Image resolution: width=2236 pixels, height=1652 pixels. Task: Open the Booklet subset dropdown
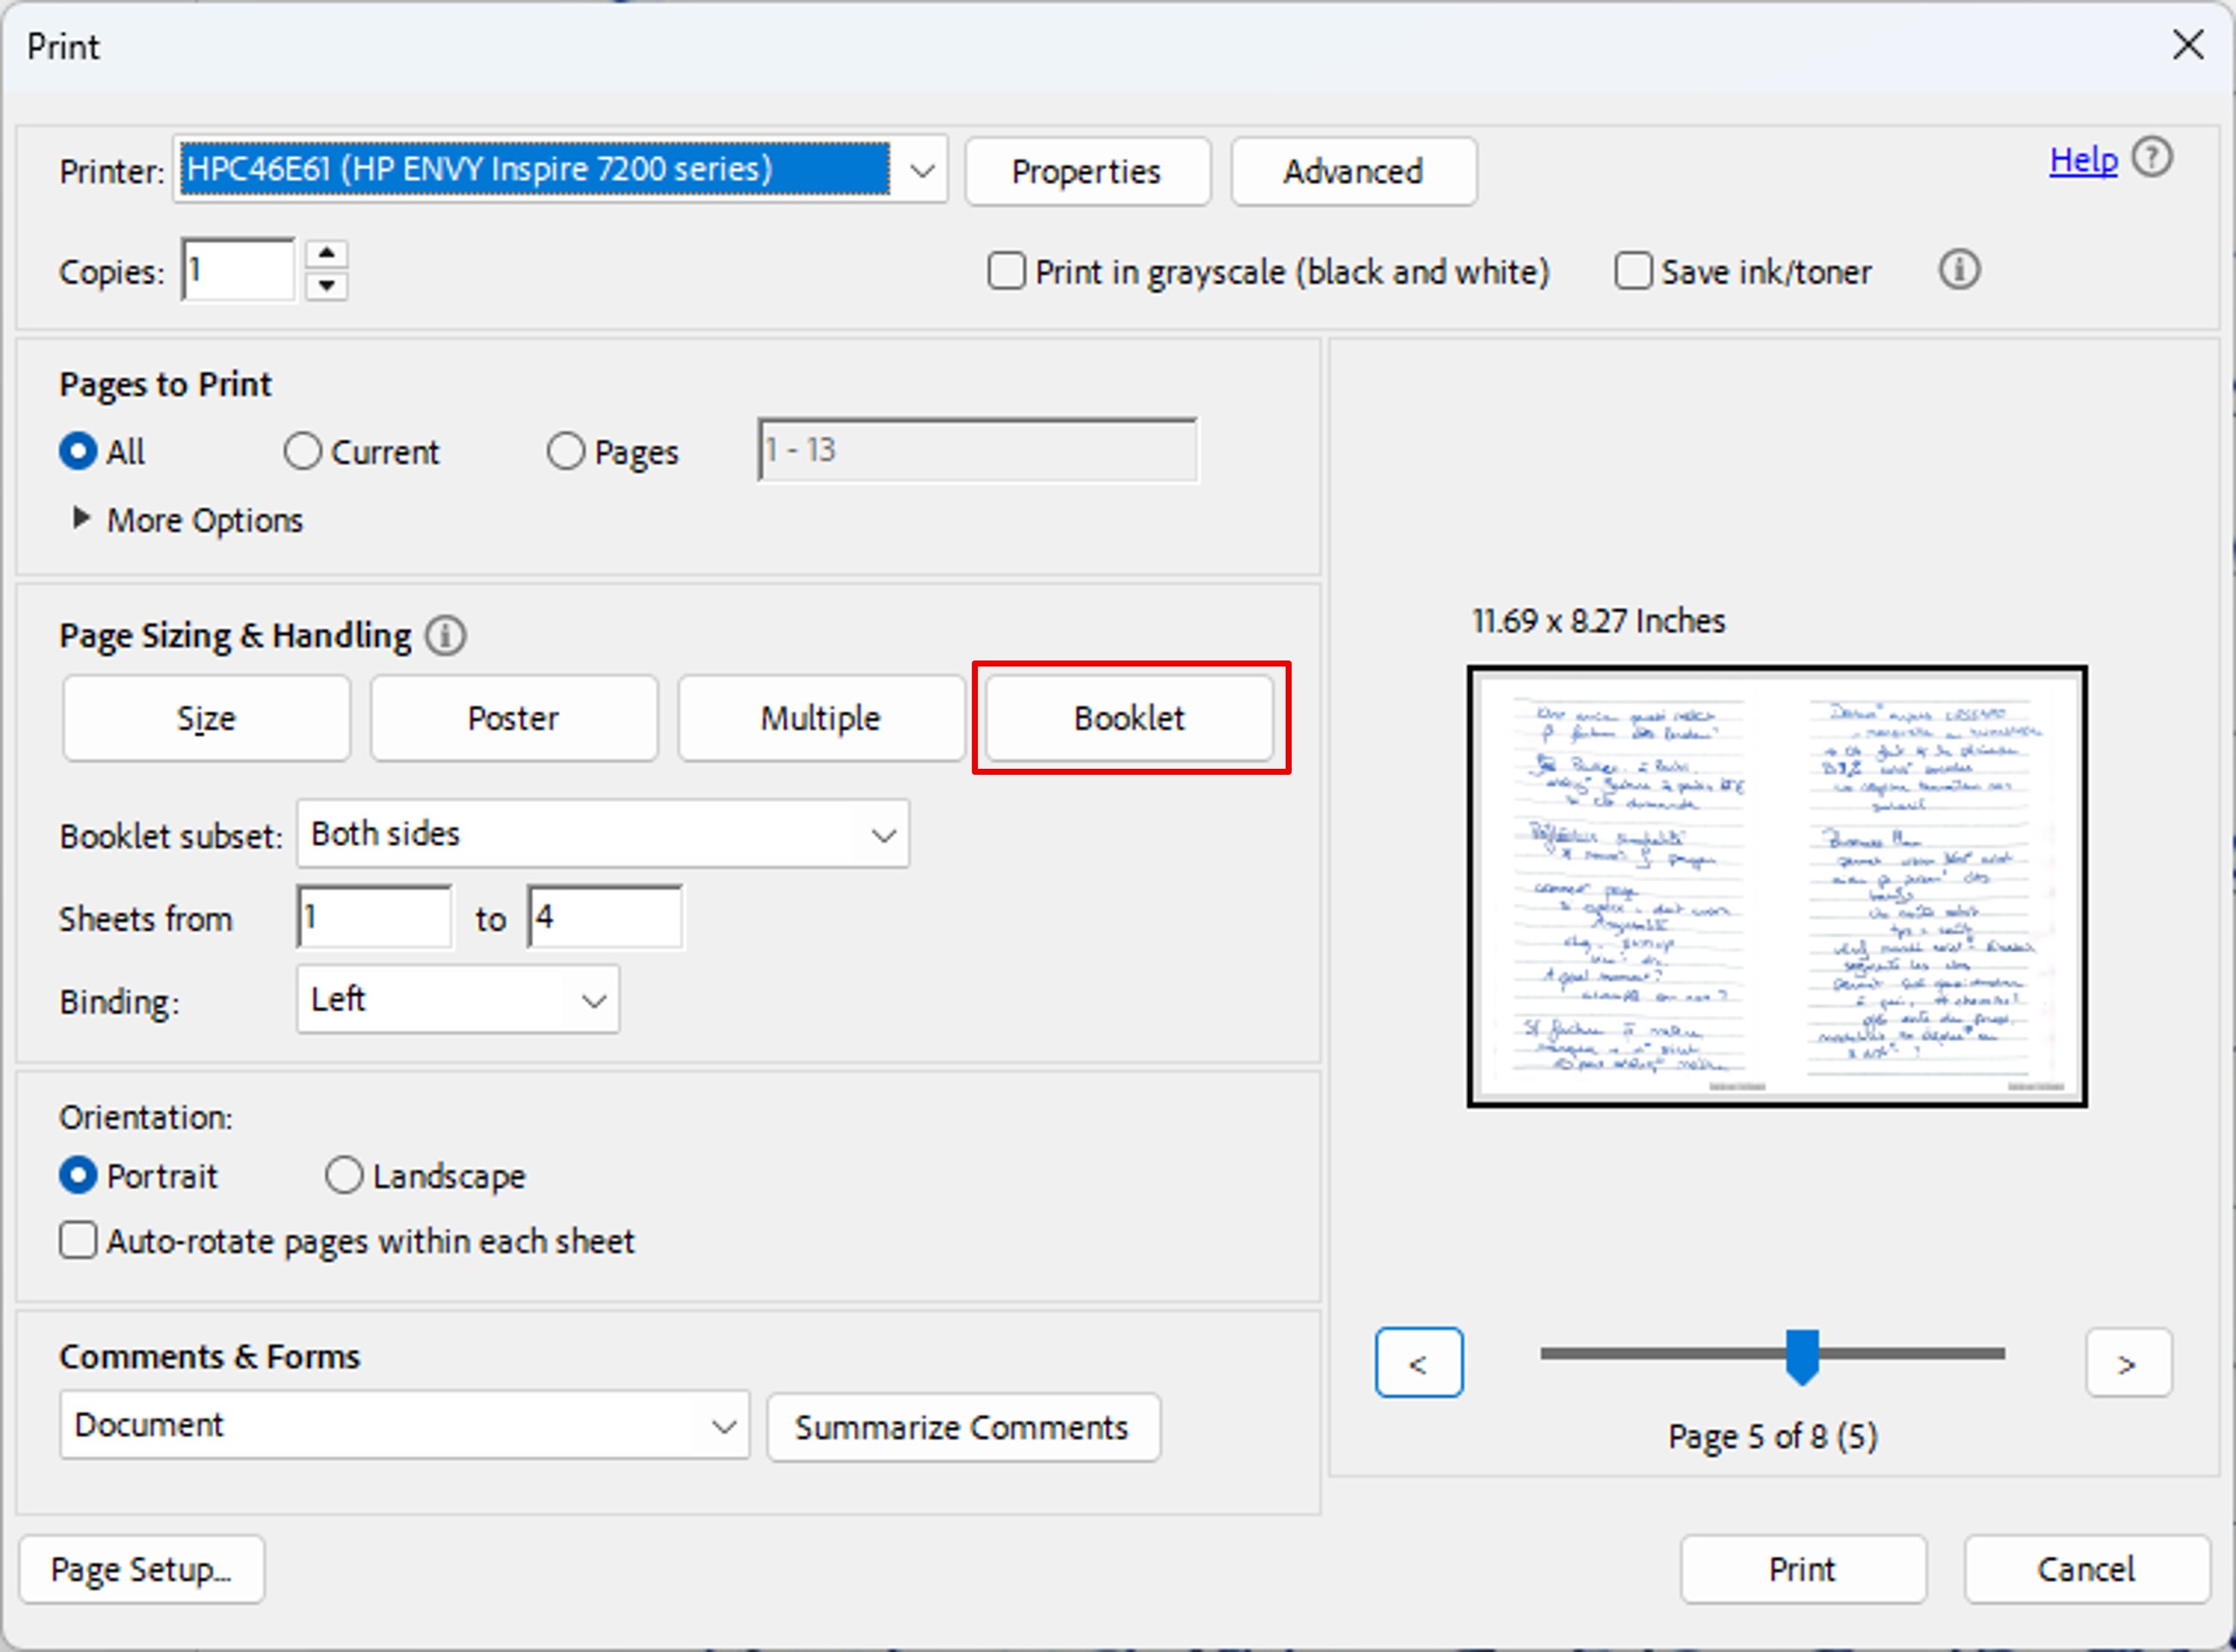603,834
